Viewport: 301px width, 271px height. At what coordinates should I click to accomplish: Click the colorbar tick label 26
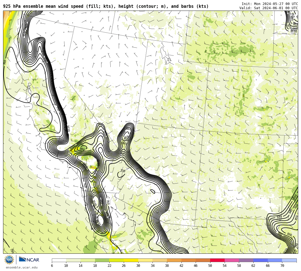click(124, 266)
